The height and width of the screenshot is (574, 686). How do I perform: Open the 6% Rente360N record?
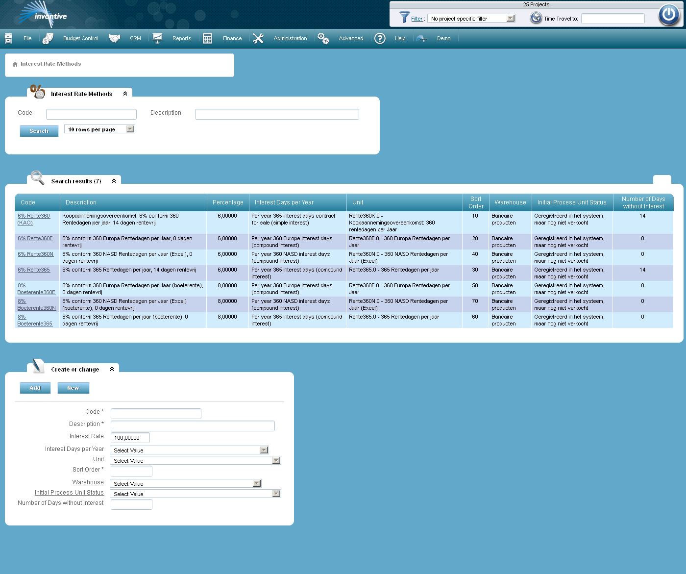(36, 254)
